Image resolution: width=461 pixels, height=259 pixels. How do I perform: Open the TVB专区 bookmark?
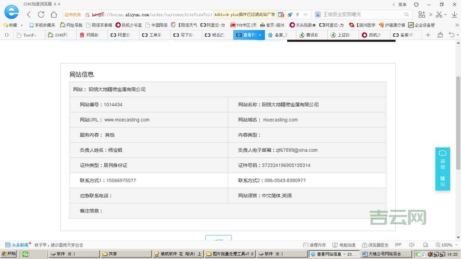pyautogui.click(x=243, y=25)
